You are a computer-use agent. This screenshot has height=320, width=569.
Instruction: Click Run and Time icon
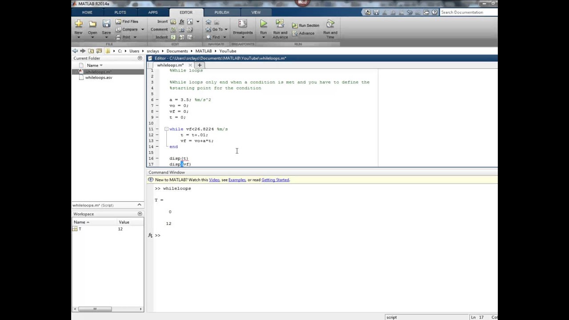[x=330, y=24]
